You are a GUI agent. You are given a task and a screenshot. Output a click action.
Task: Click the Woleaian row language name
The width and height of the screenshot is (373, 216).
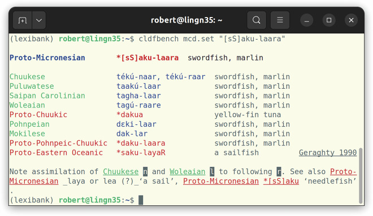27,105
